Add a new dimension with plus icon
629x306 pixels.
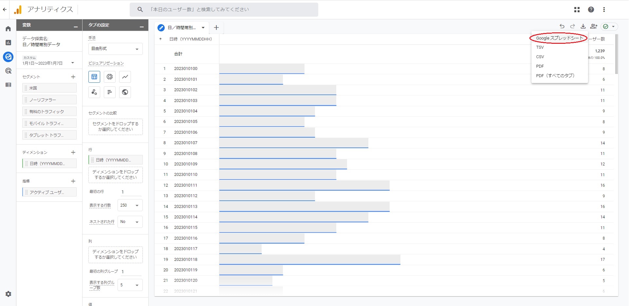click(x=73, y=152)
